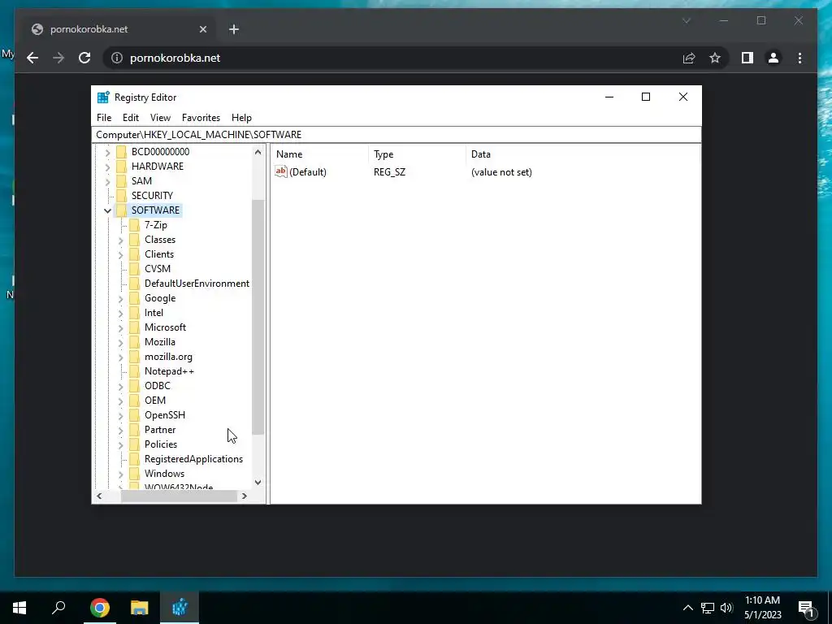Screen dimensions: 832x624
Task: Expand the BCD00000000 key
Action: tap(108, 152)
